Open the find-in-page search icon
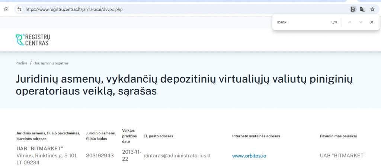The image size is (381, 167). pyautogui.click(x=353, y=9)
